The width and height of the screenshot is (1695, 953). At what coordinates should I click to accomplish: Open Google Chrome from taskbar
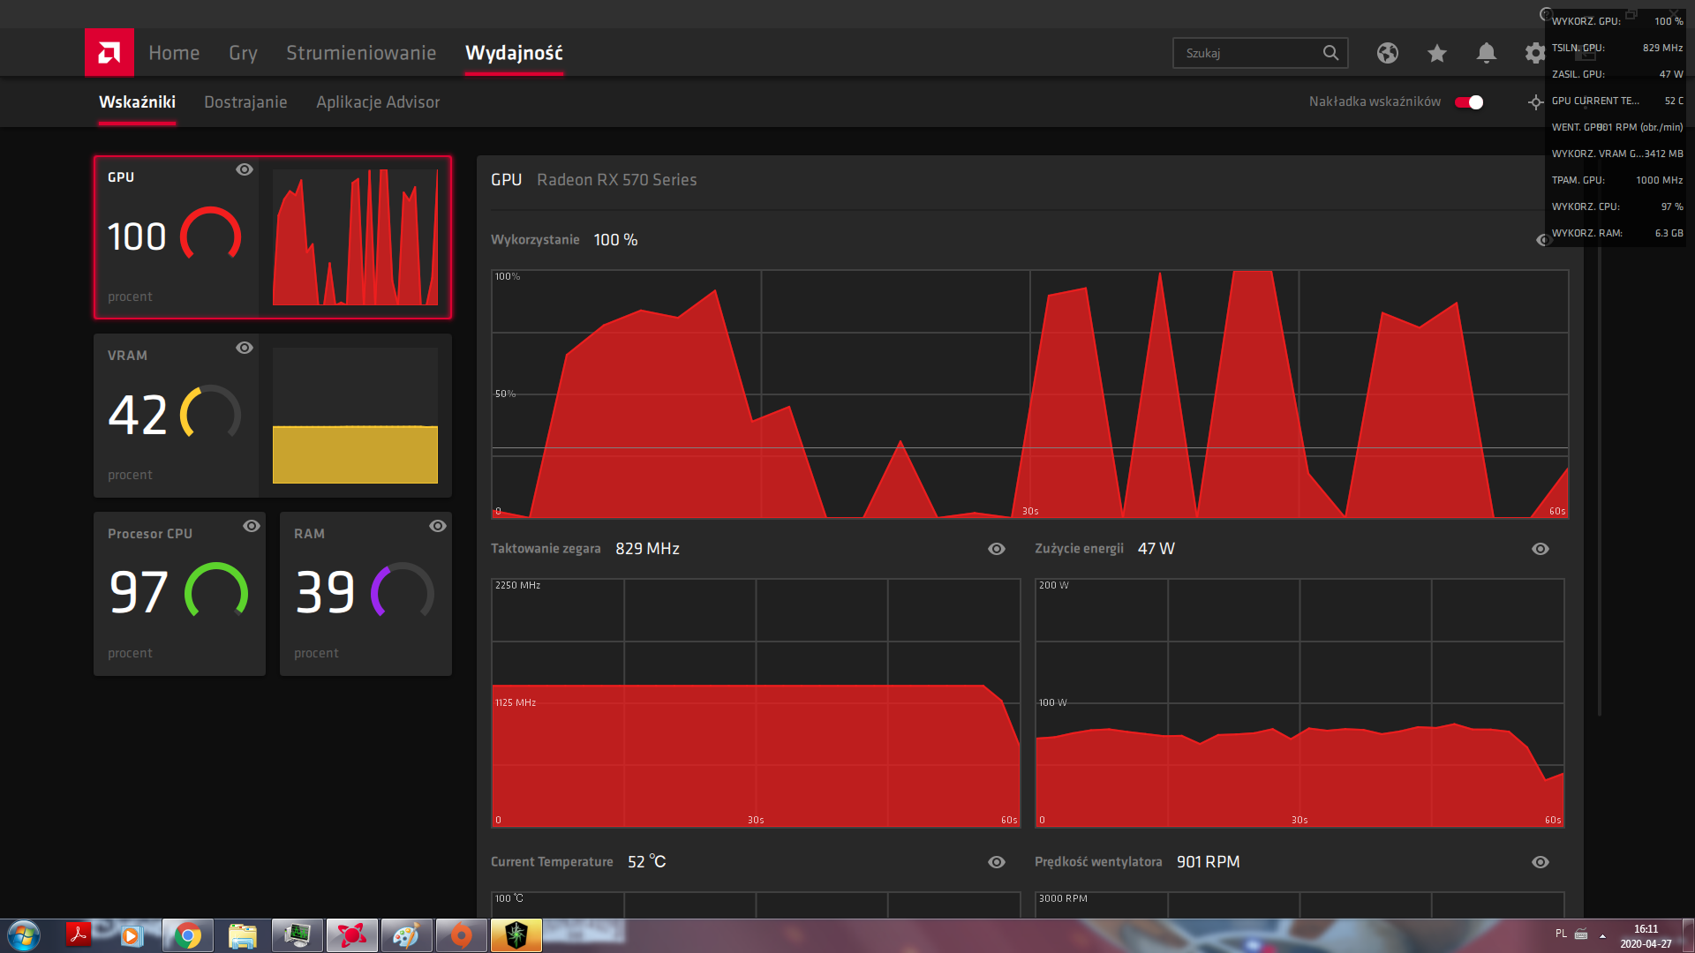(187, 935)
